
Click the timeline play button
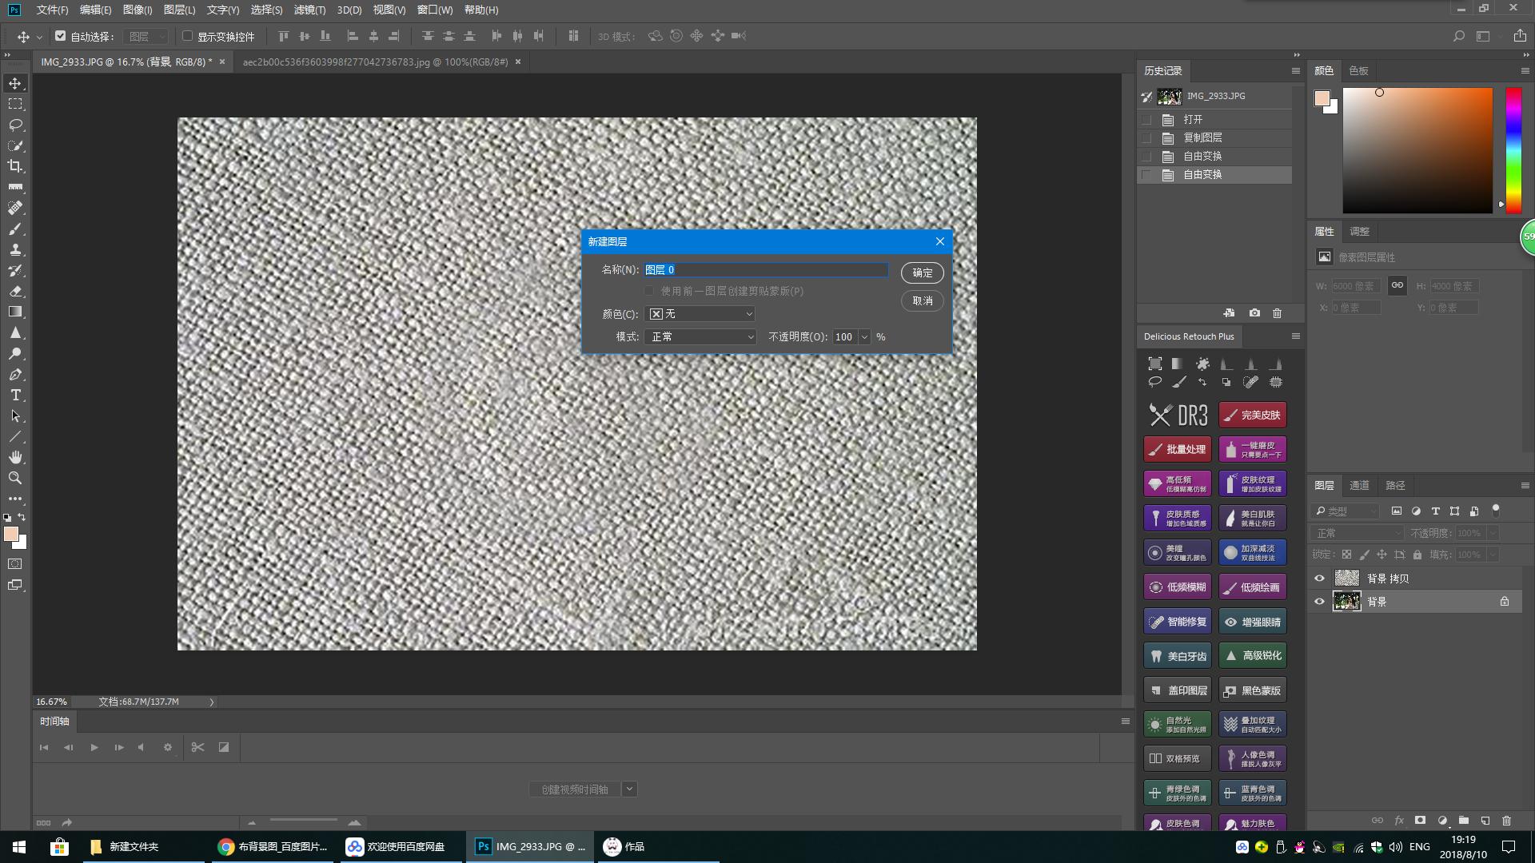coord(94,747)
